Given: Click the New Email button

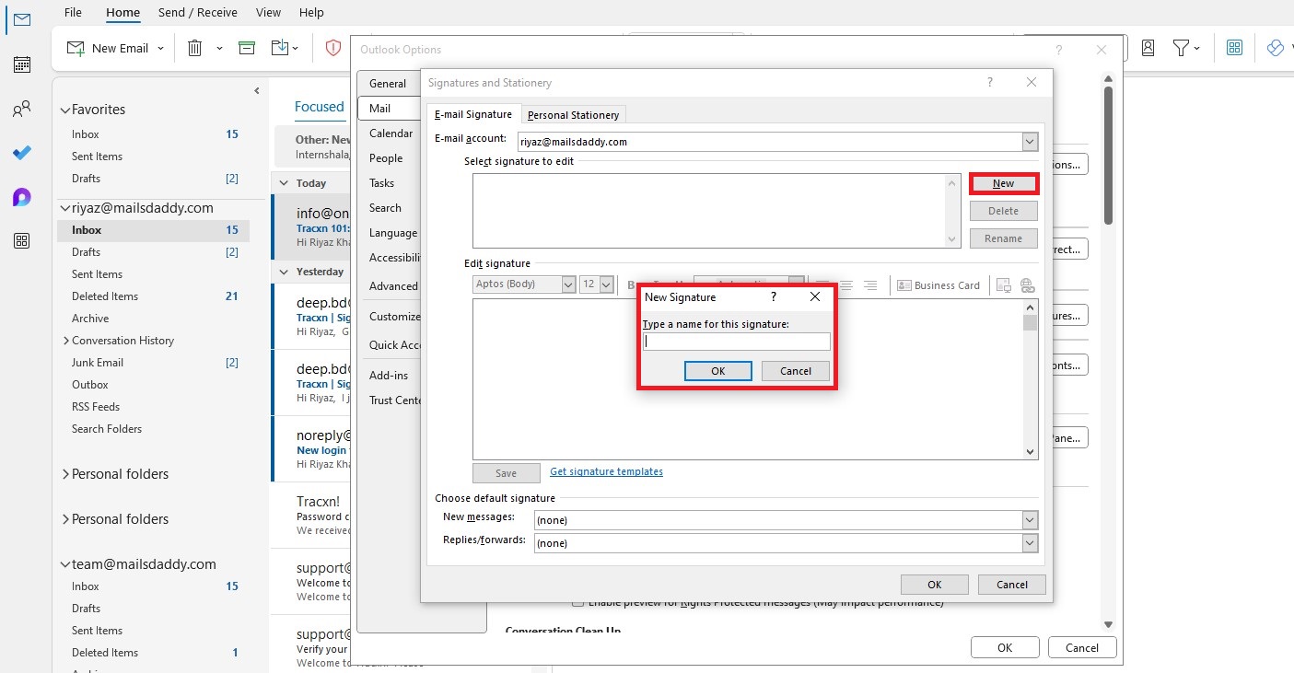Looking at the screenshot, I should pos(109,48).
